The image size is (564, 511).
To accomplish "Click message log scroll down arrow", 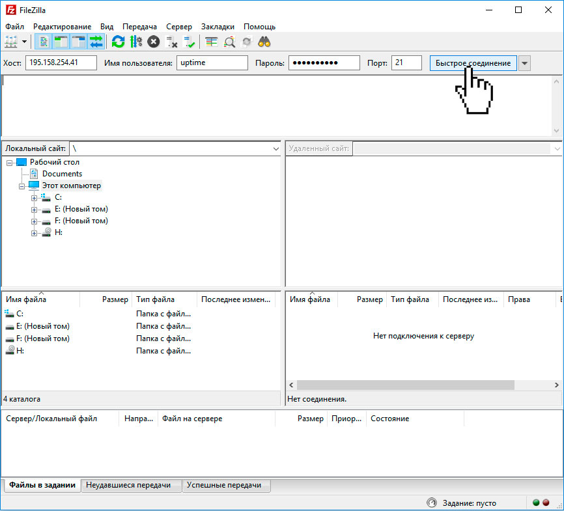I will 556,131.
